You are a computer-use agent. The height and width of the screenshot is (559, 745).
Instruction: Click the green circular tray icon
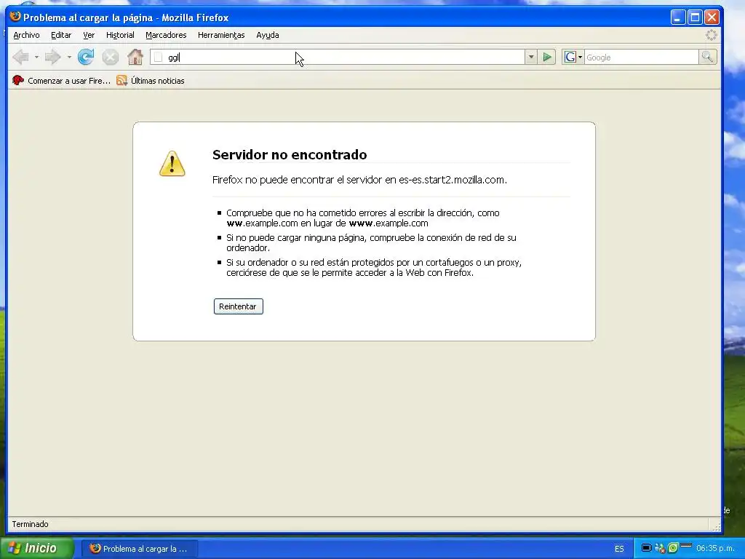click(x=673, y=548)
